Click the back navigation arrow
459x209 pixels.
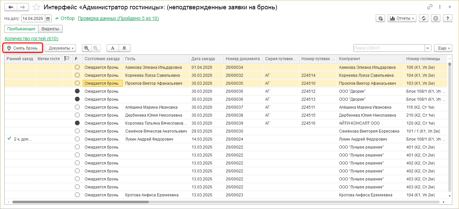coord(11,7)
